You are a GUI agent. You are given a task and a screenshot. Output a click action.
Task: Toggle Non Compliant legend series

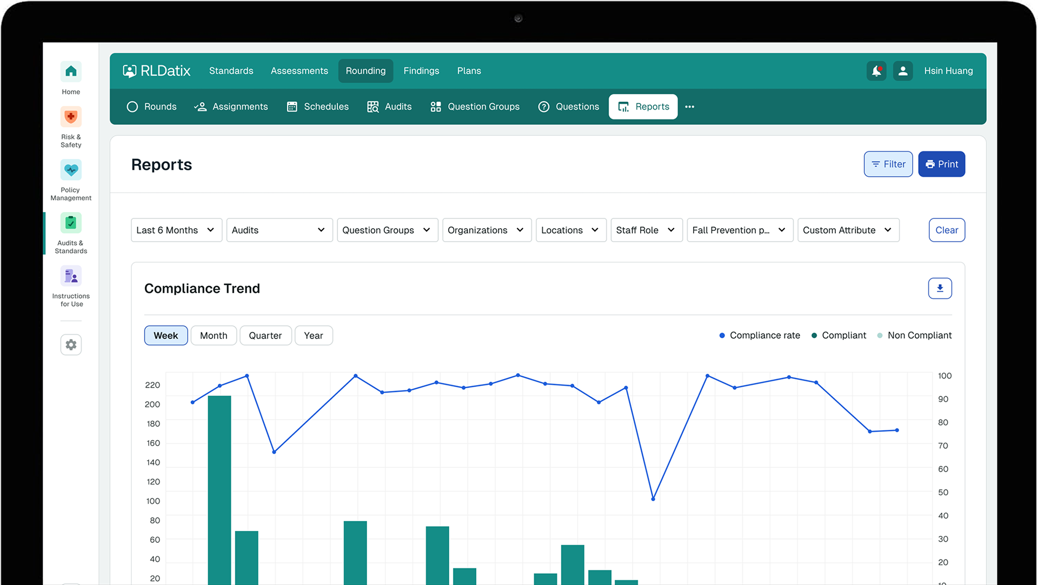click(x=914, y=335)
